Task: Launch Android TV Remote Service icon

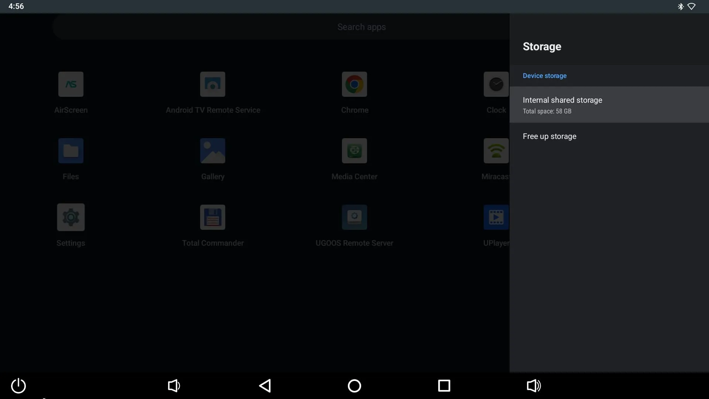Action: coord(212,84)
